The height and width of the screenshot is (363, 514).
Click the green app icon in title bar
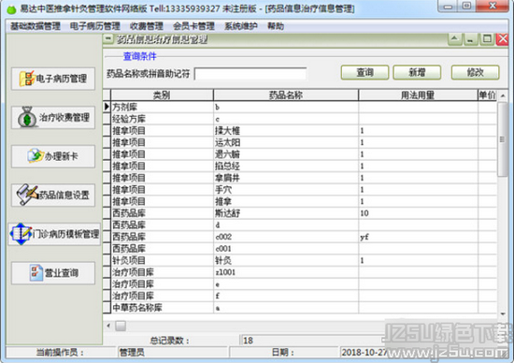click(x=12, y=9)
